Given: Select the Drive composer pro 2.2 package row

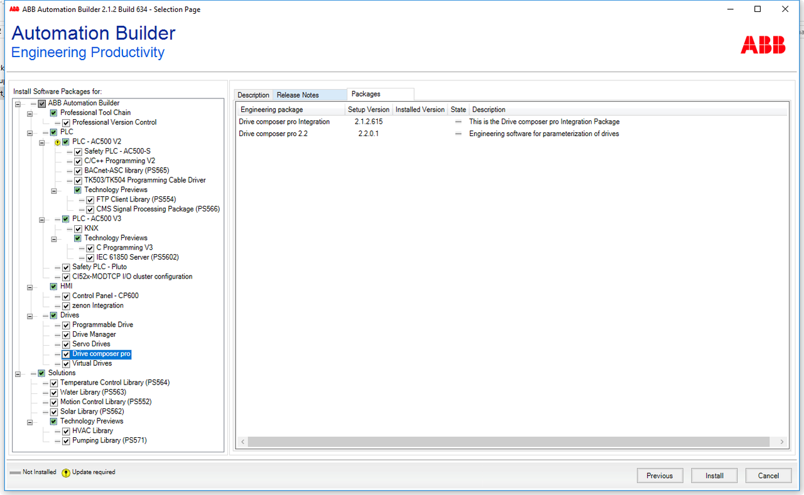Looking at the screenshot, I should [x=512, y=134].
